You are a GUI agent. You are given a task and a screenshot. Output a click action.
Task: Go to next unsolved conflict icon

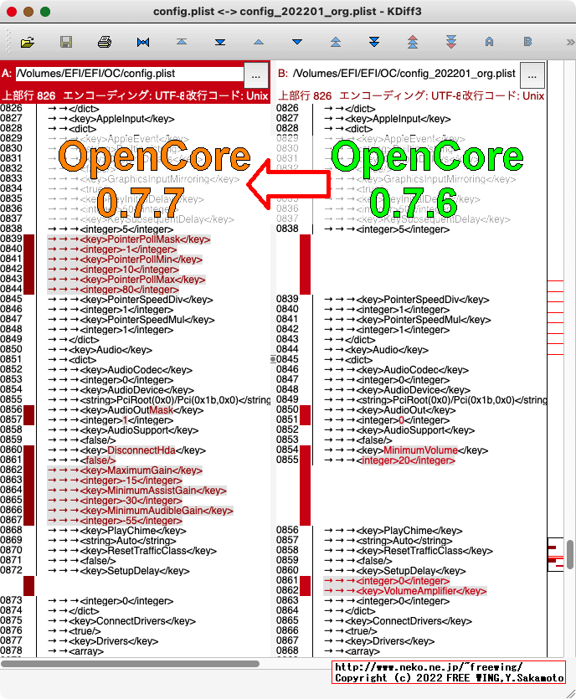[x=451, y=43]
